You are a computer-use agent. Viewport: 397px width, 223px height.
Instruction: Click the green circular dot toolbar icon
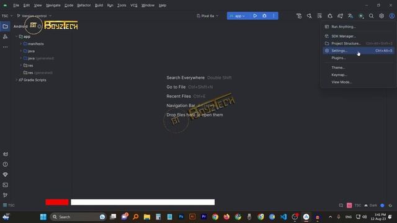coord(361,16)
